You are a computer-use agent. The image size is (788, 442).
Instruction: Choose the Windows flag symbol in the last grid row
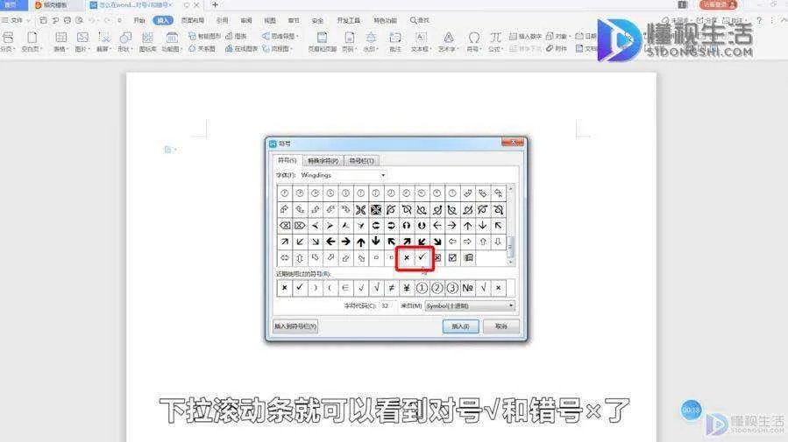[x=468, y=257]
